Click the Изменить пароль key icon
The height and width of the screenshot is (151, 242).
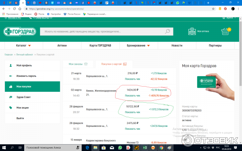coord(10,76)
